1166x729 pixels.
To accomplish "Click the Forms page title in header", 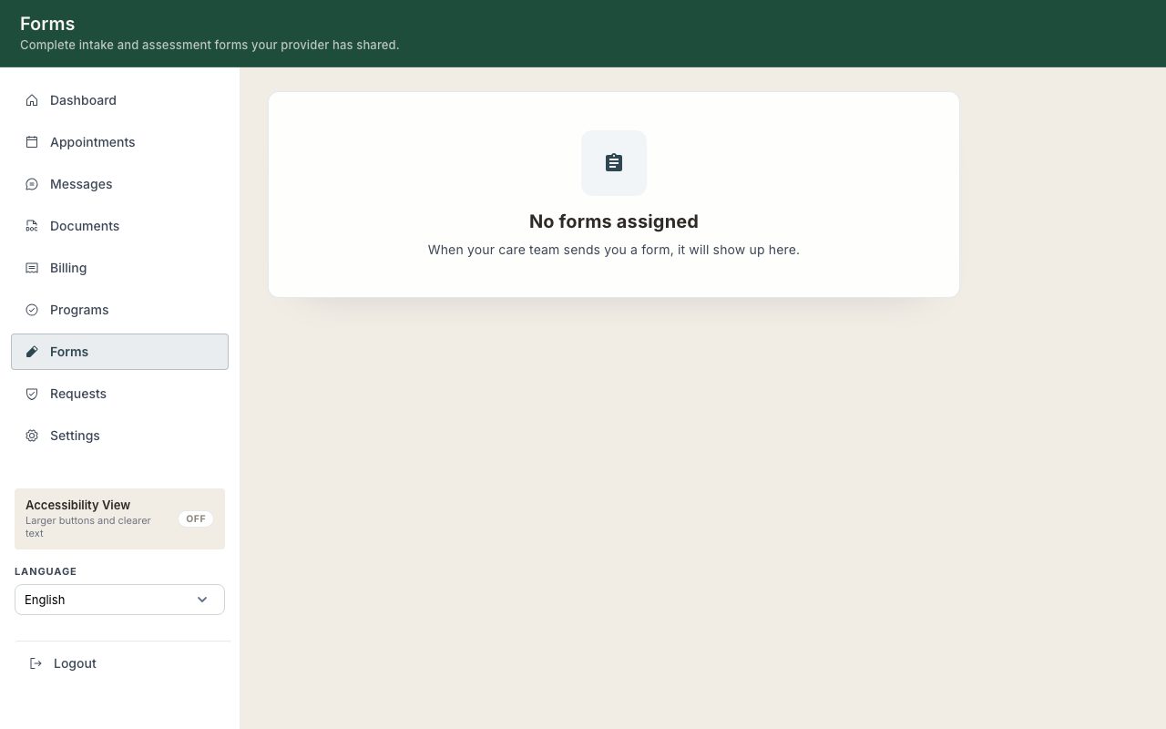I will click(47, 24).
